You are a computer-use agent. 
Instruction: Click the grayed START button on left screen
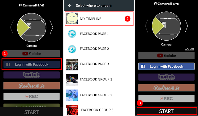(x=32, y=112)
